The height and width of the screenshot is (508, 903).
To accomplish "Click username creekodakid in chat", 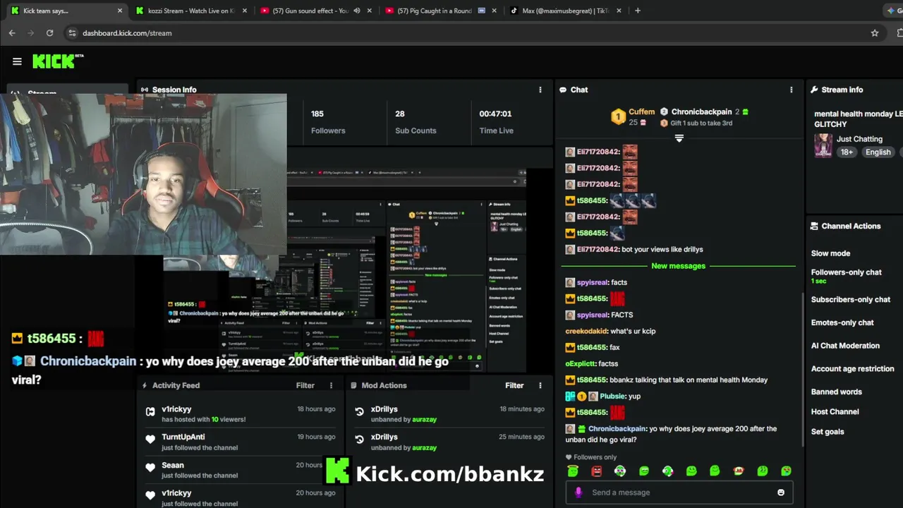I will (x=586, y=331).
